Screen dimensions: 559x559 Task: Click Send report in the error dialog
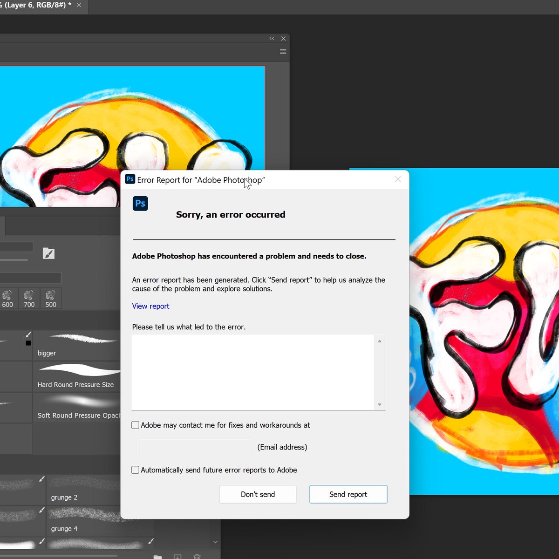(348, 494)
